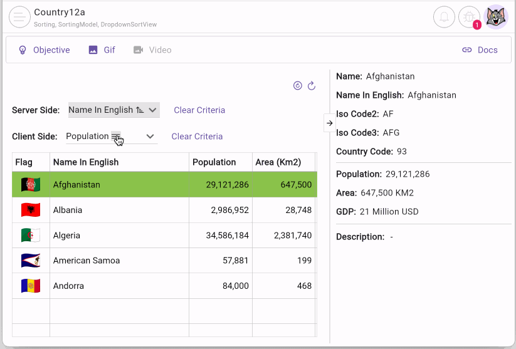Viewport: 516px width, 349px height.
Task: Toggle Name In English sort direction icon
Action: coord(140,110)
